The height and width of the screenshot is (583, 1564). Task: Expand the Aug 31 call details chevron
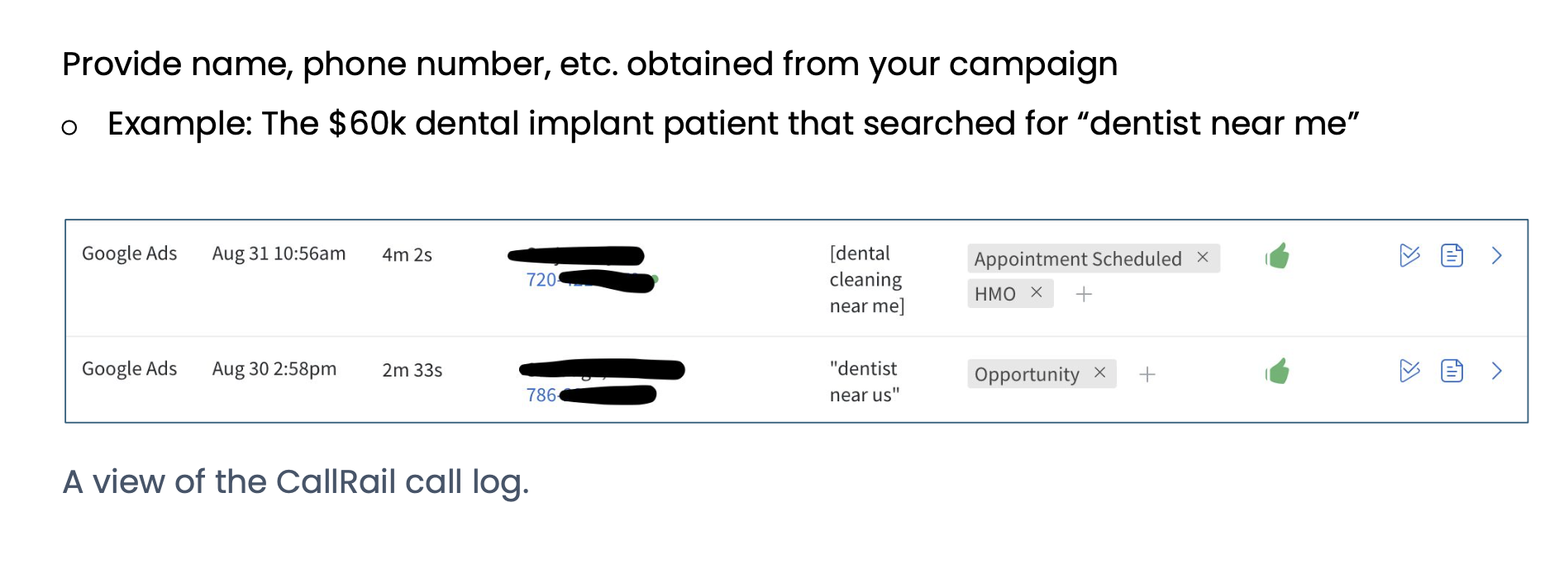point(1496,255)
